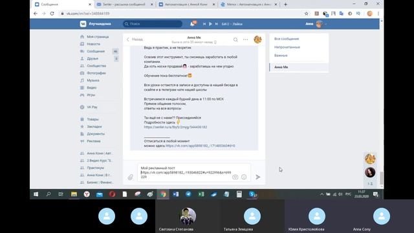Select the Все сообщения filter
414x233 pixels.
click(x=287, y=39)
